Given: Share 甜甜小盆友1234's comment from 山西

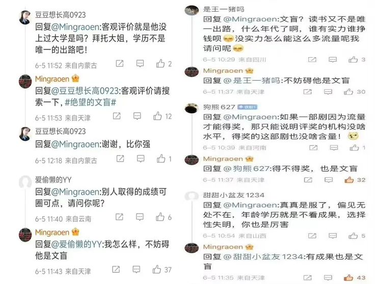Looking at the screenshot, I should click(312, 236).
